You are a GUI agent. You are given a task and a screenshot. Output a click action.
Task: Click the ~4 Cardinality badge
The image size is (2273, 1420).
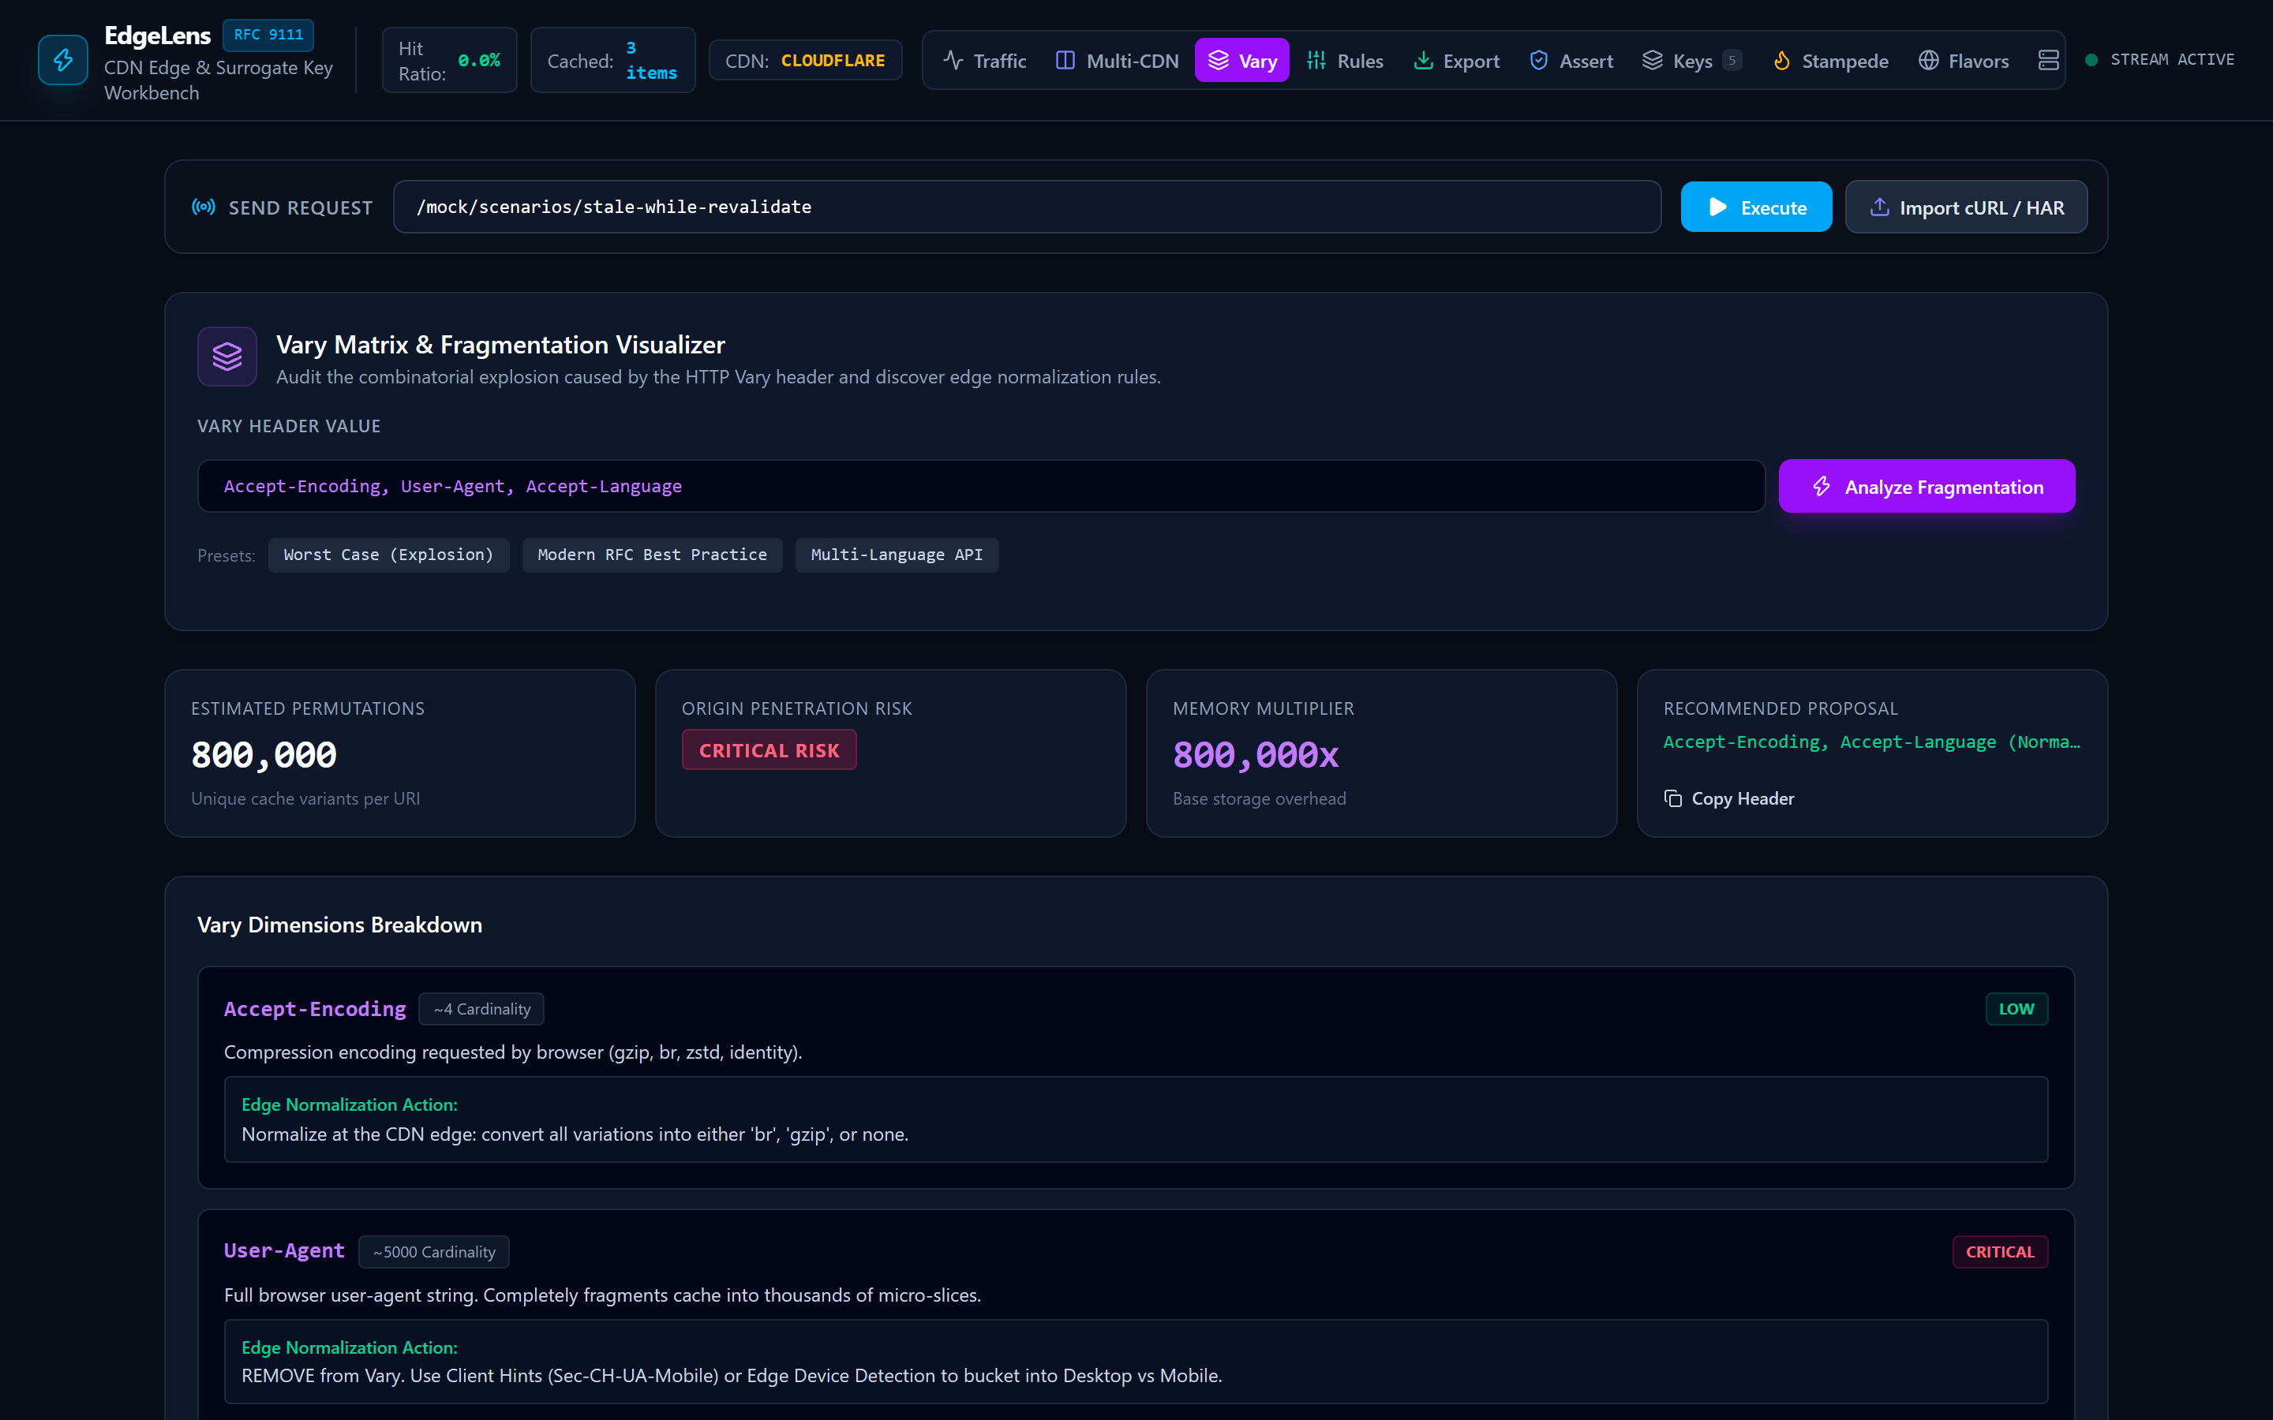(x=481, y=1009)
